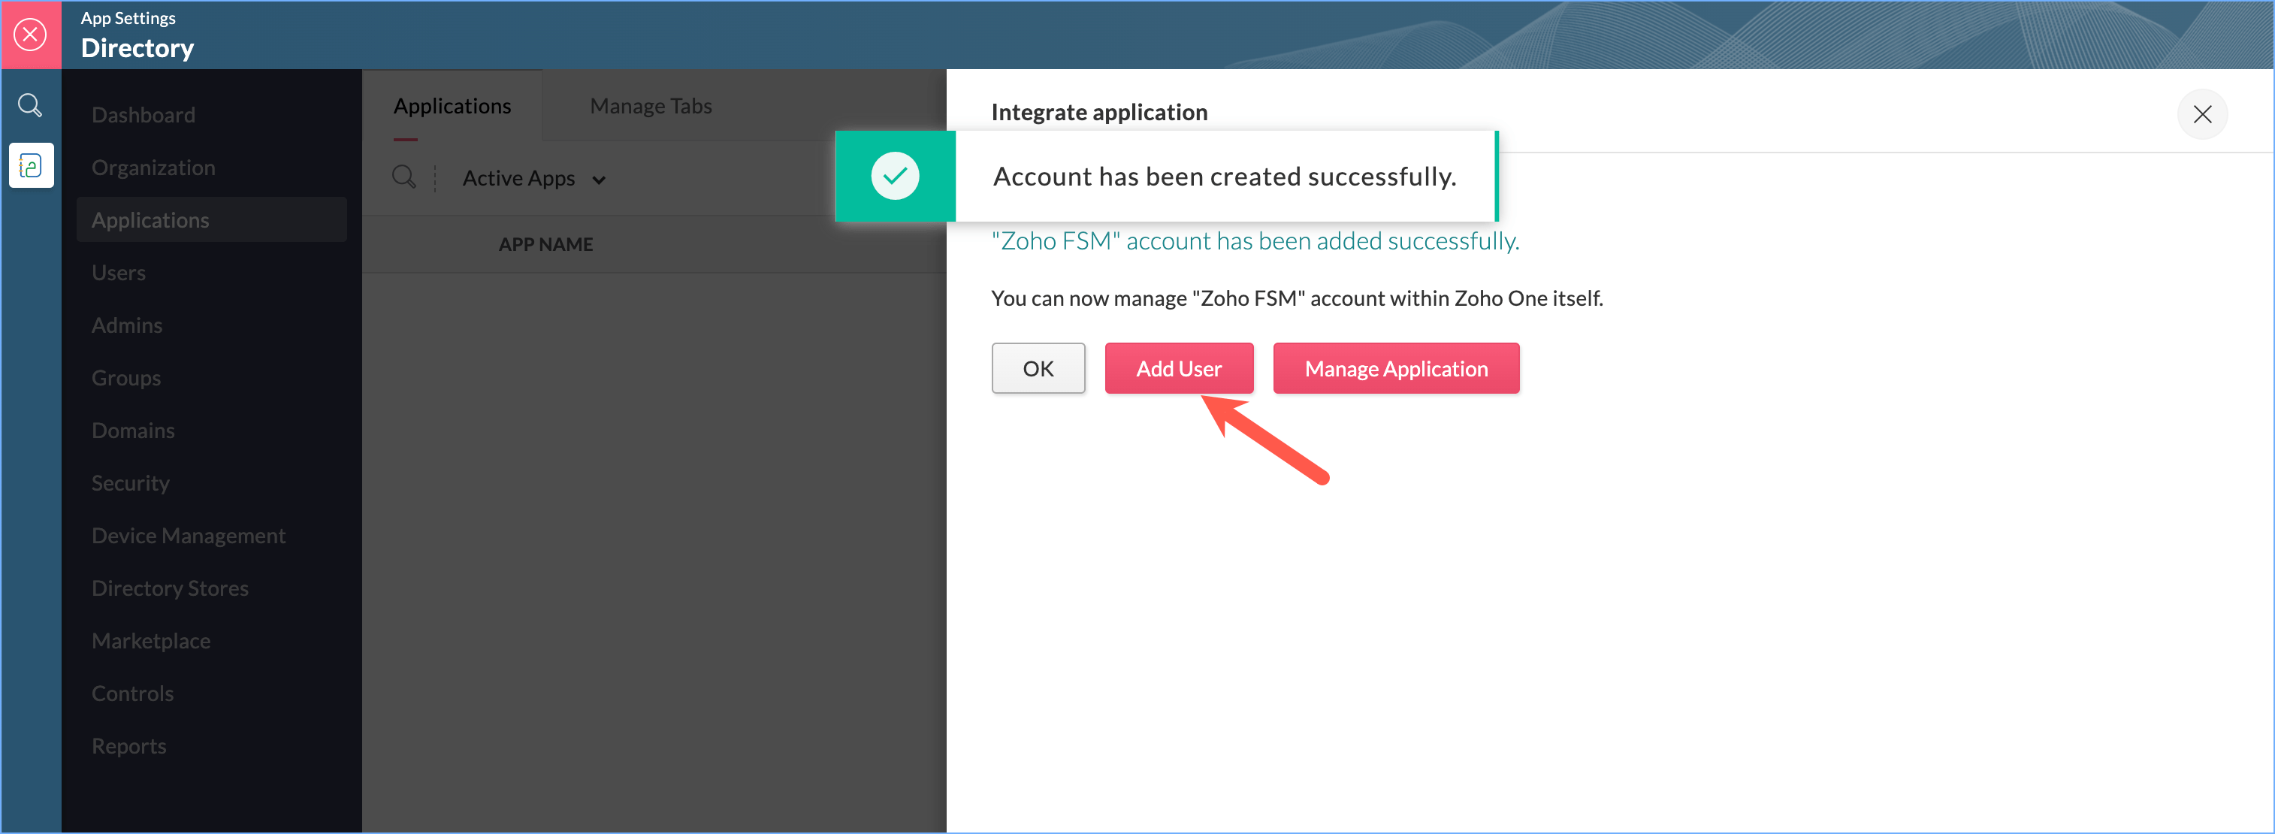Click the APP NAME column header
This screenshot has width=2275, height=834.
tap(545, 244)
